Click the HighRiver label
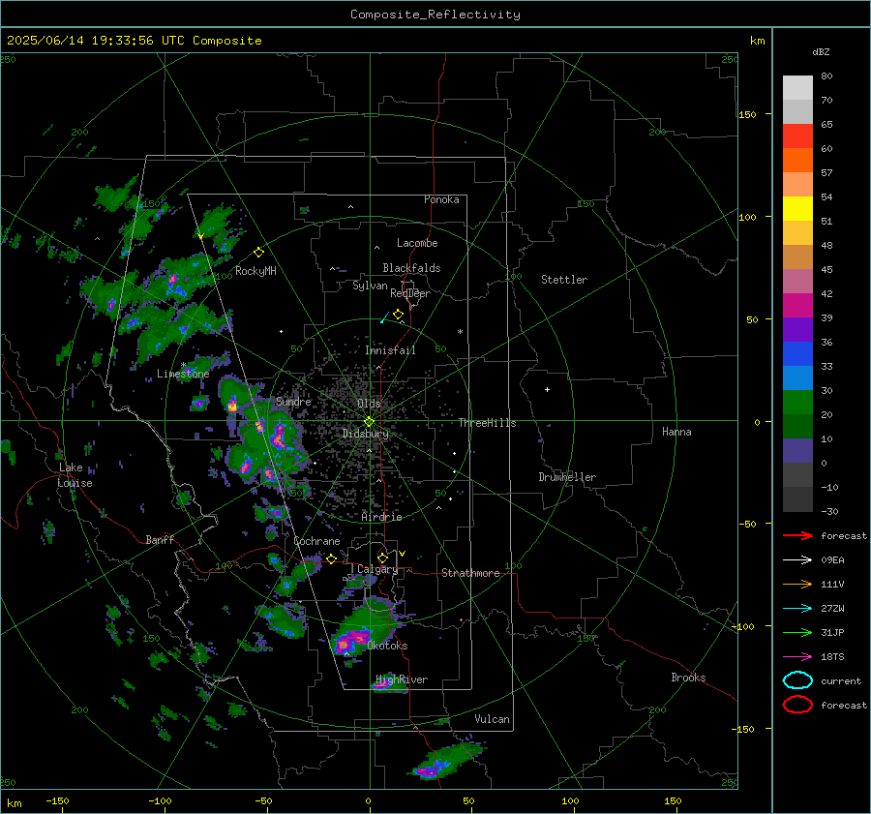Image resolution: width=871 pixels, height=814 pixels. pos(402,679)
